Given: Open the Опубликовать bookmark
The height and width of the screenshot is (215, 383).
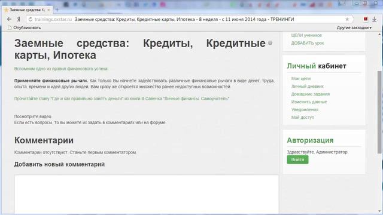Looking at the screenshot, I should [24, 27].
